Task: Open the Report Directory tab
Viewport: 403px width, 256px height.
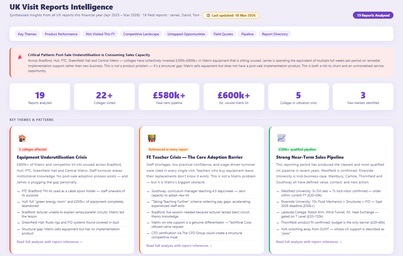Action: (x=275, y=34)
